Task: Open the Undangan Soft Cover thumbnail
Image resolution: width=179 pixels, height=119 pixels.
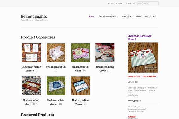Action: (31, 86)
